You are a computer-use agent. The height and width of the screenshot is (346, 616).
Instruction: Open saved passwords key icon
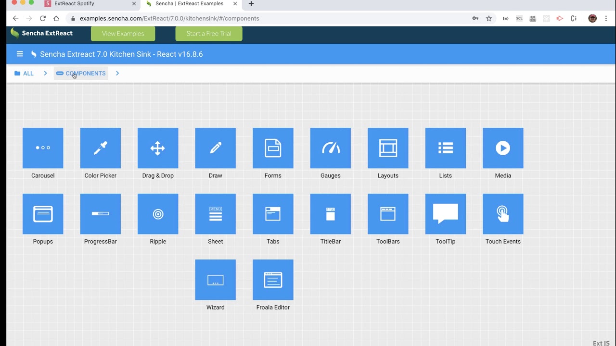point(475,18)
